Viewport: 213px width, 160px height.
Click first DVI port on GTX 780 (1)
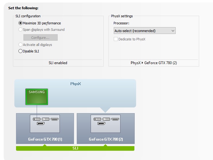click(x=37, y=119)
